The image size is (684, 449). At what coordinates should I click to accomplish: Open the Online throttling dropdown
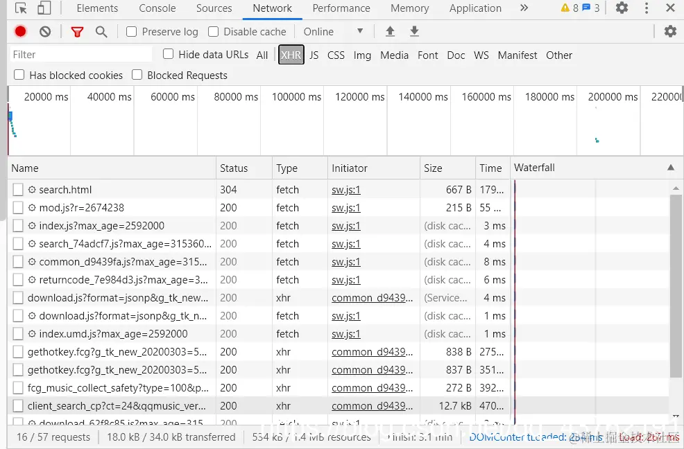tap(333, 32)
